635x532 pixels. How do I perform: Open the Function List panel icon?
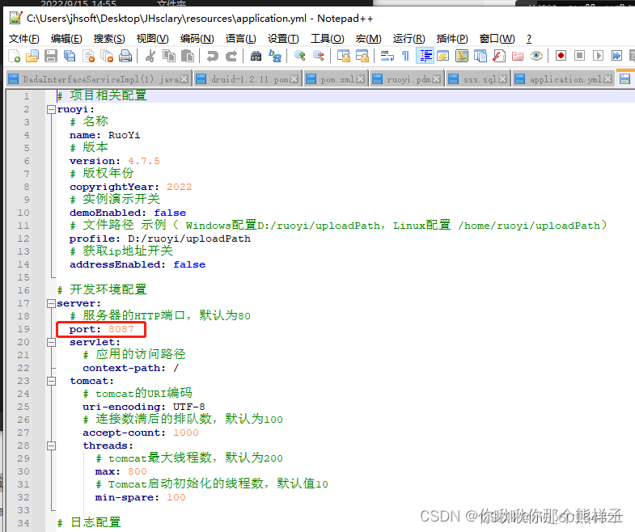click(499, 56)
